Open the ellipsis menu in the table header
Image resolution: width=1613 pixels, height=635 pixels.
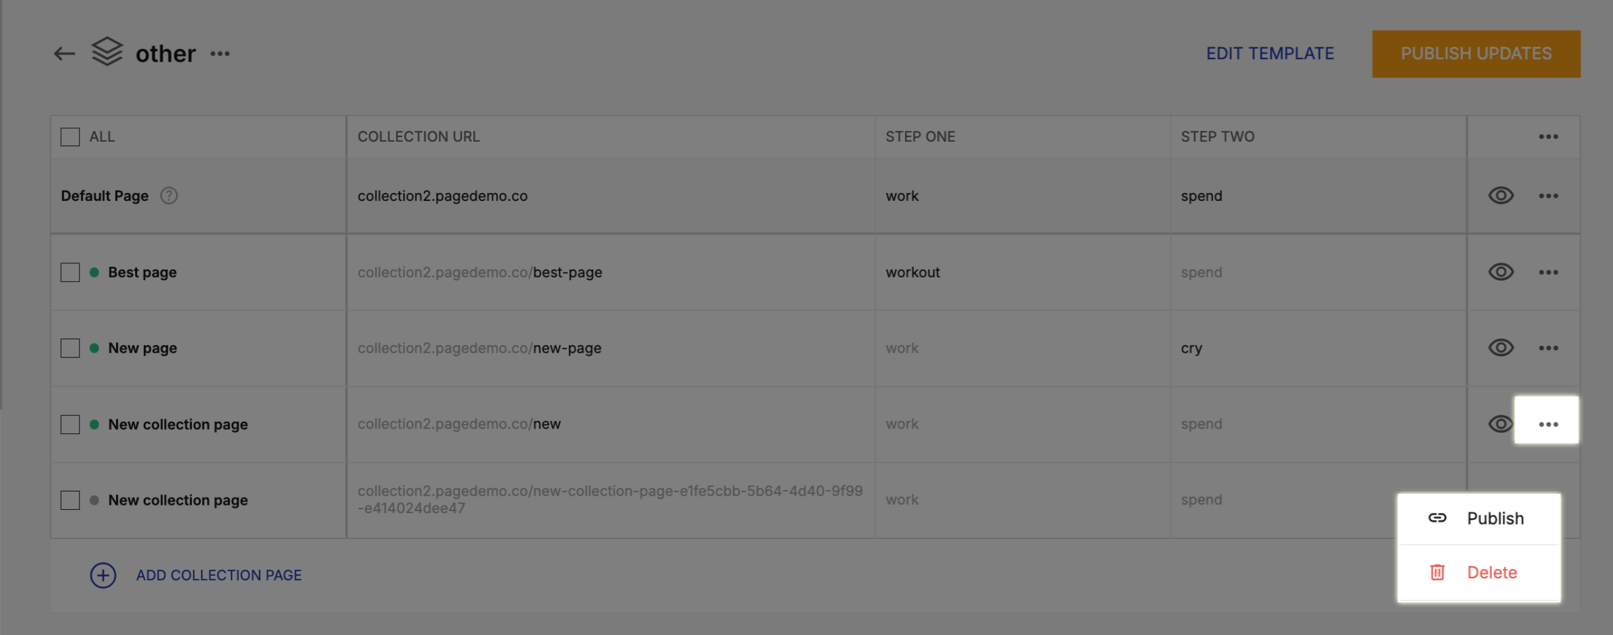(1548, 136)
